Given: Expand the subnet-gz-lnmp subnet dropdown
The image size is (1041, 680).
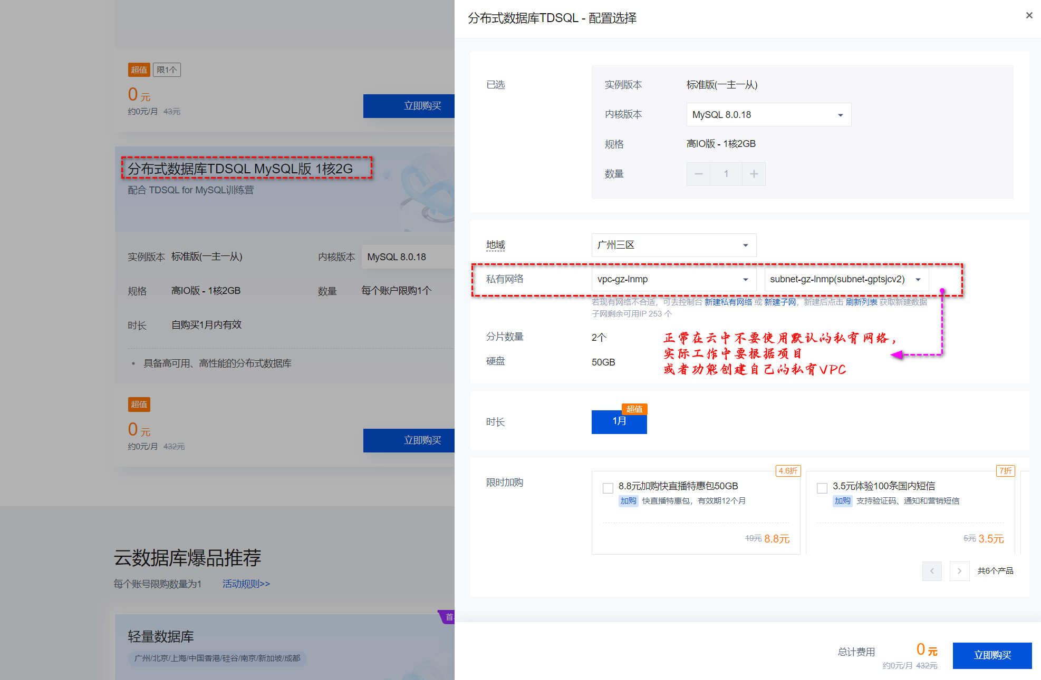Looking at the screenshot, I should click(846, 279).
